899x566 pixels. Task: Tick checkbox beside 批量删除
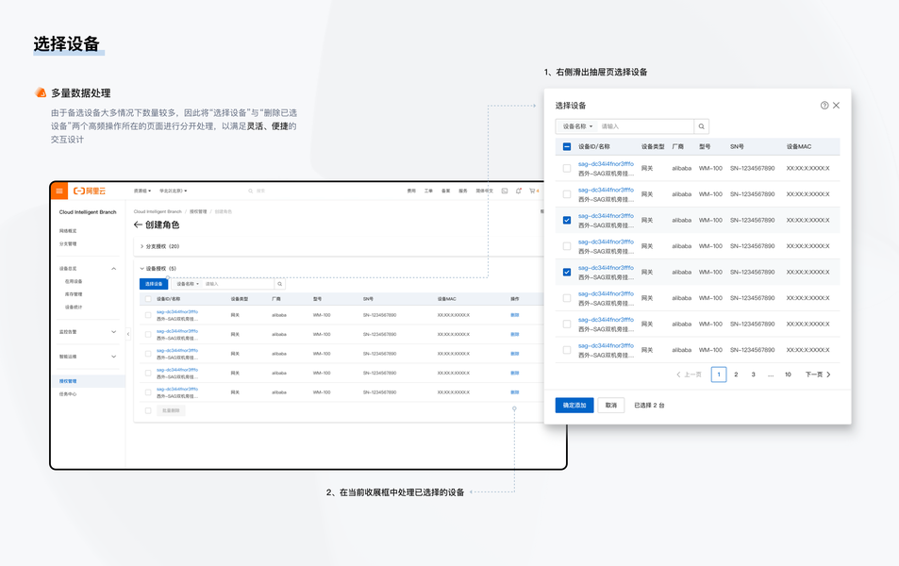[x=148, y=410]
